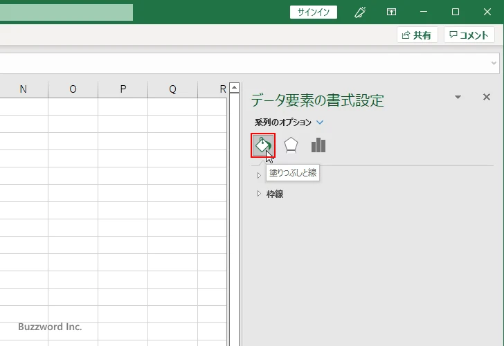Viewport: 504px width, 346px height.
Task: Select column N header
Action: 23,89
